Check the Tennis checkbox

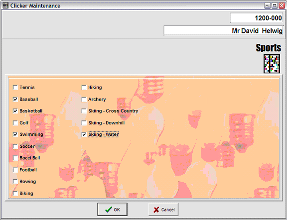click(15, 88)
